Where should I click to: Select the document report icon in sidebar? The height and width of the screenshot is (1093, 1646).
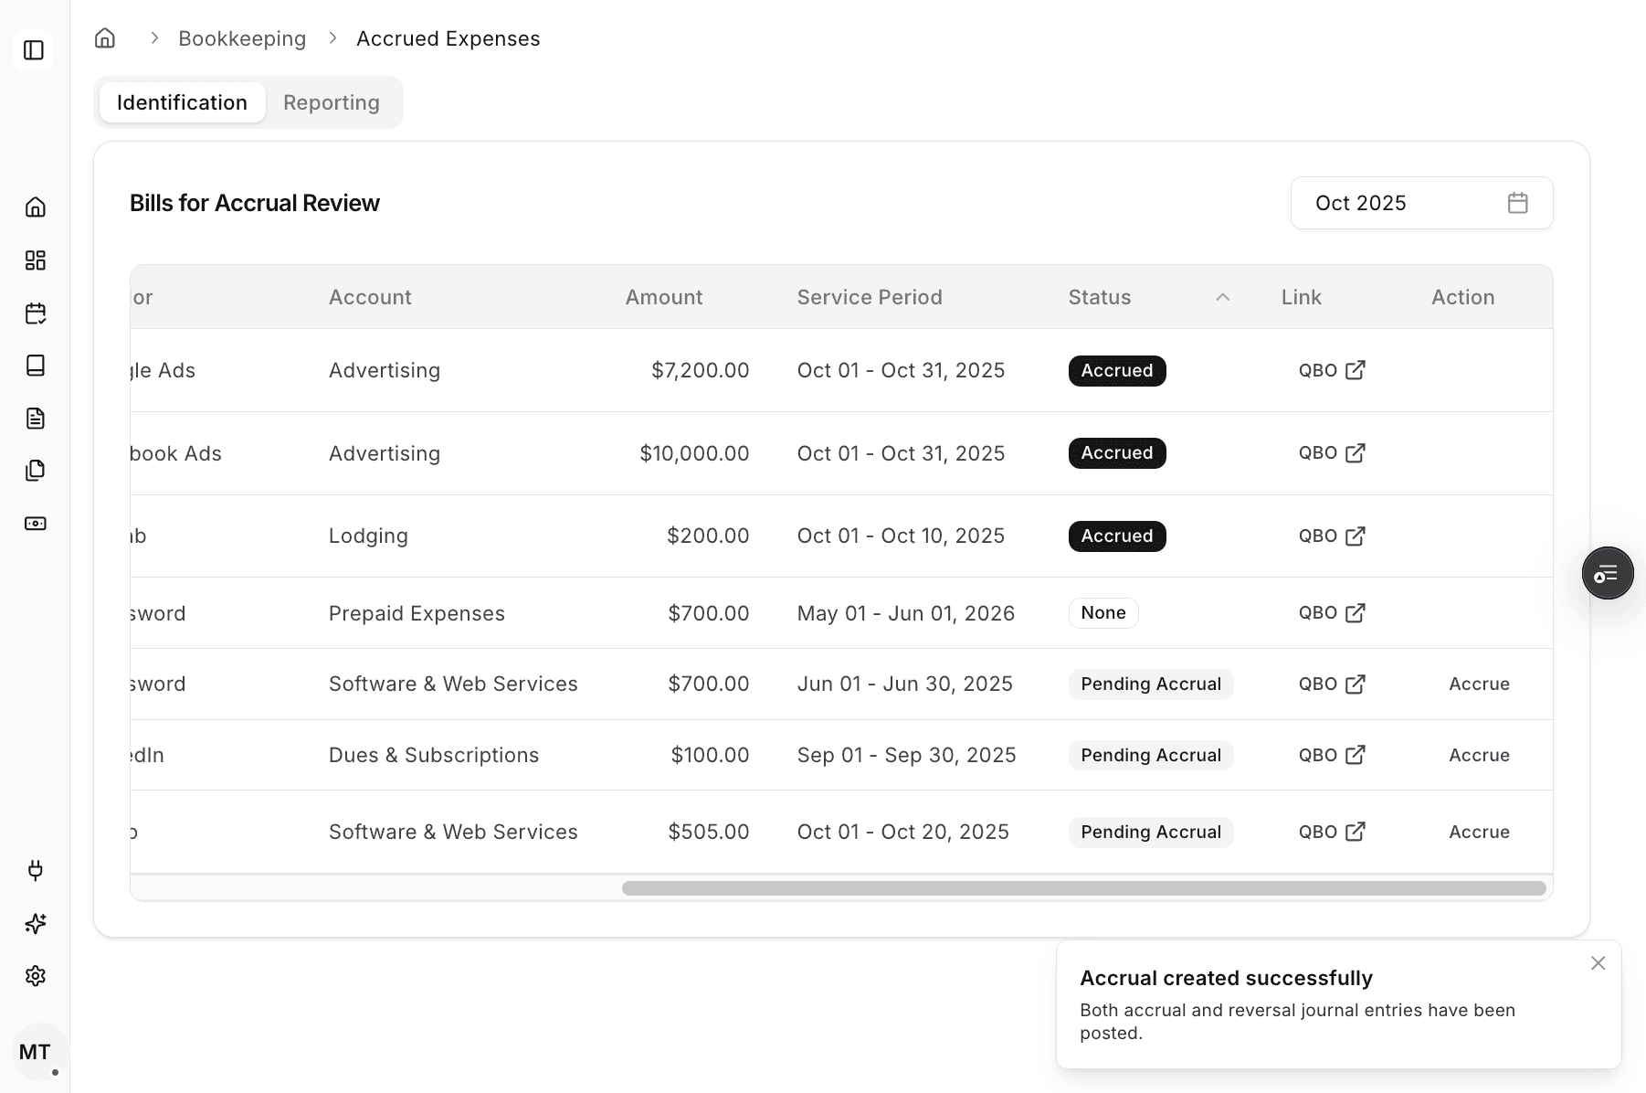tap(36, 418)
